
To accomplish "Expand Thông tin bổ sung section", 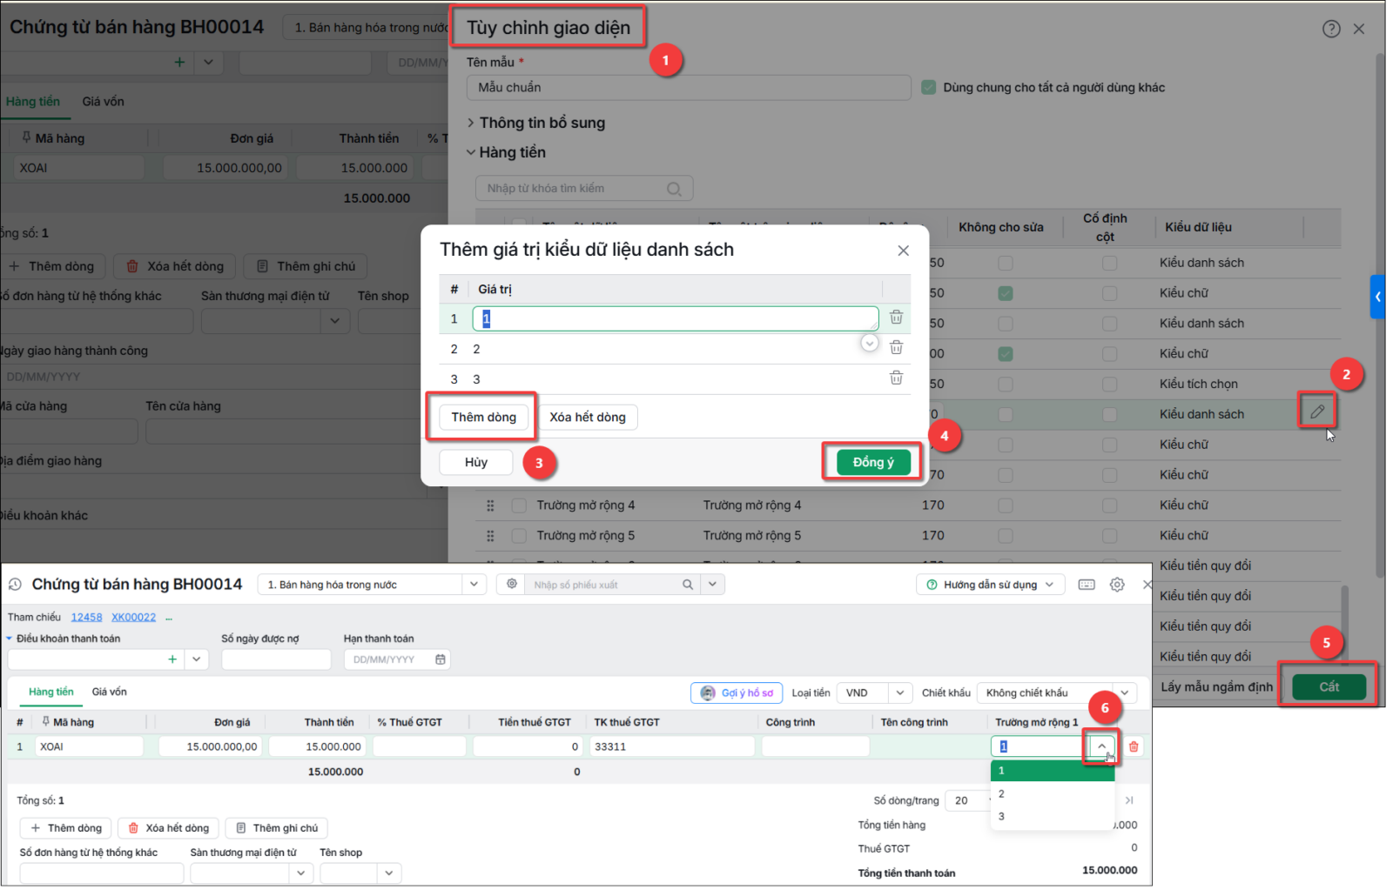I will pyautogui.click(x=536, y=123).
